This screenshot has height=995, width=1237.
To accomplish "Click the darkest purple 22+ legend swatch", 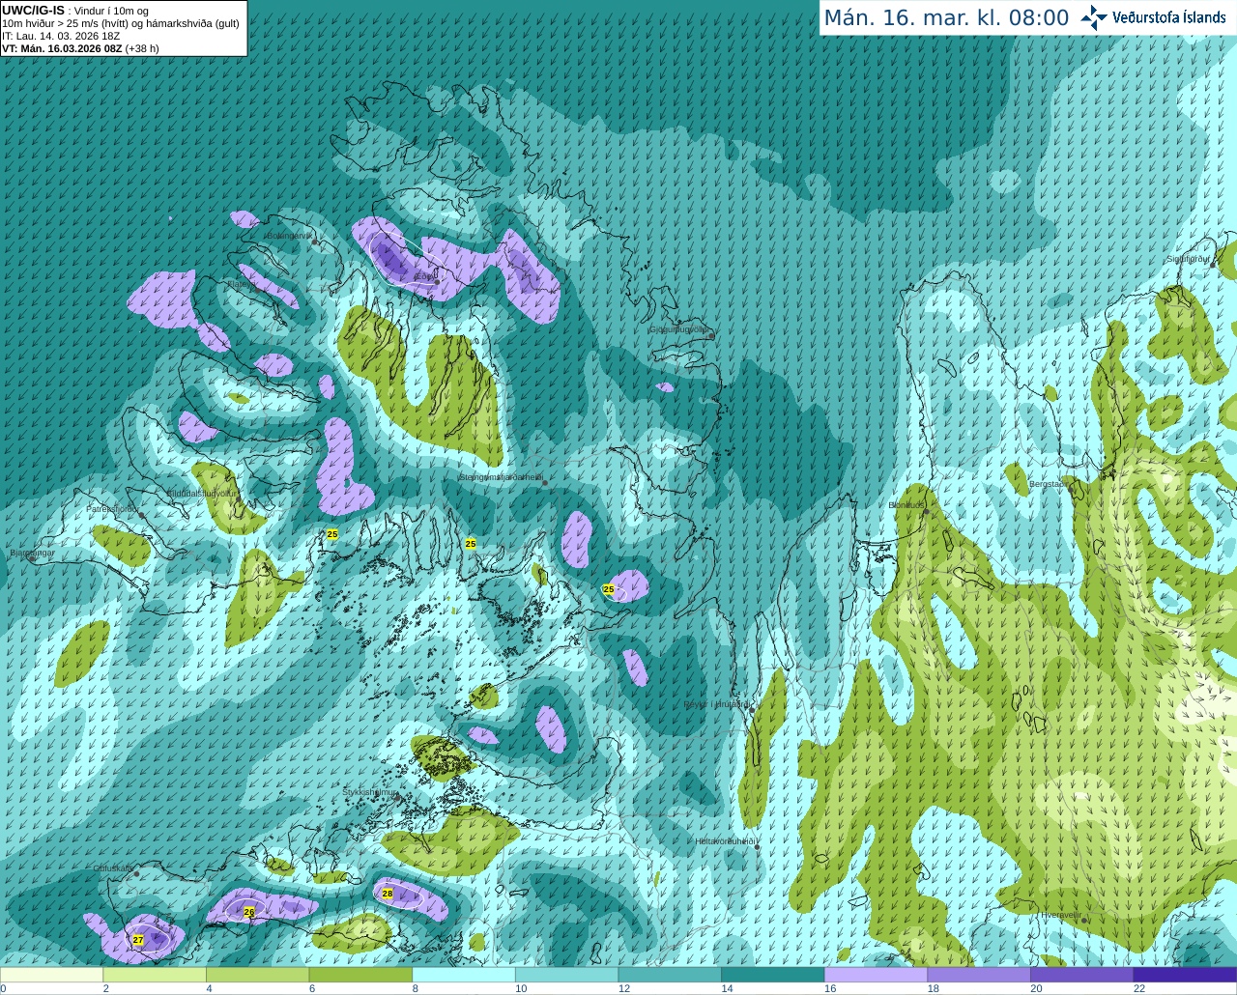I will 1185,975.
